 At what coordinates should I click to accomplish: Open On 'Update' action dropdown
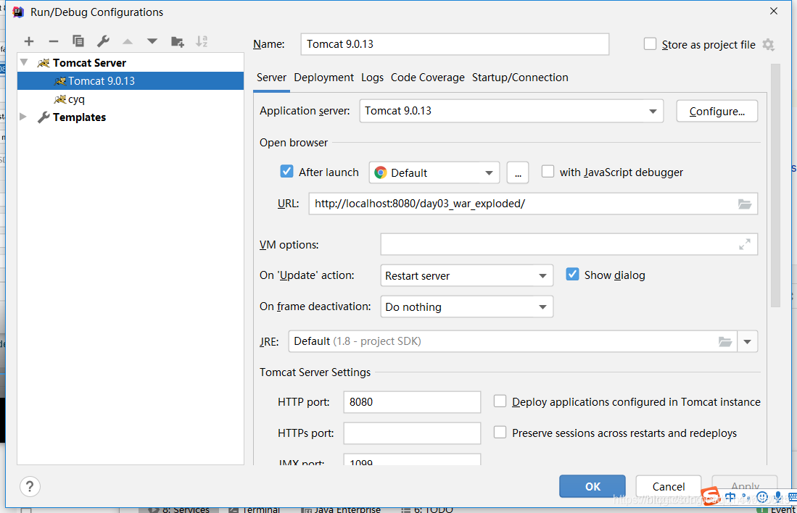(466, 276)
